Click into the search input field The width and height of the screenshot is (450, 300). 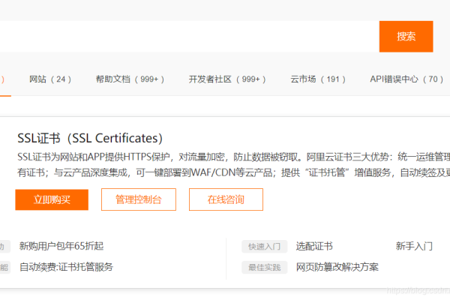click(x=190, y=37)
